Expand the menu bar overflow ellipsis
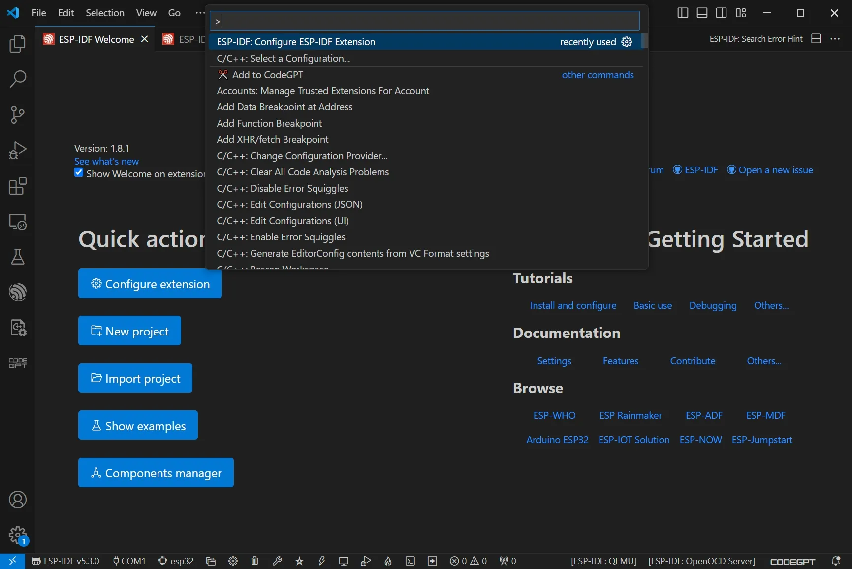 199,13
